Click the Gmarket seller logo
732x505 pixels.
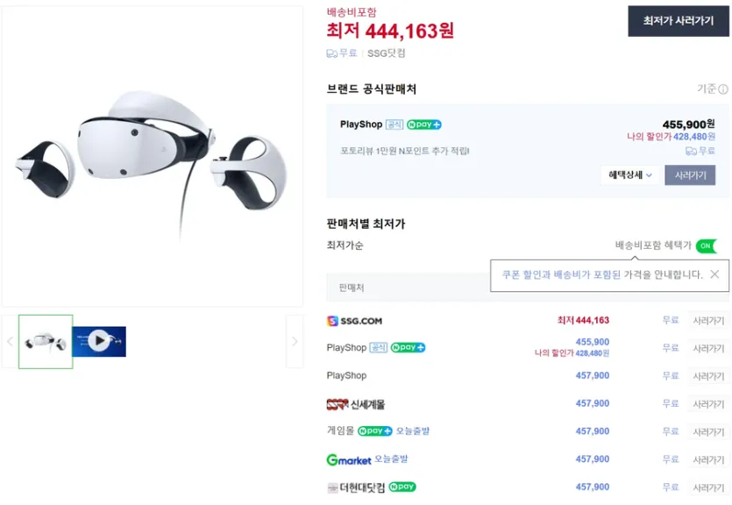[x=351, y=459]
